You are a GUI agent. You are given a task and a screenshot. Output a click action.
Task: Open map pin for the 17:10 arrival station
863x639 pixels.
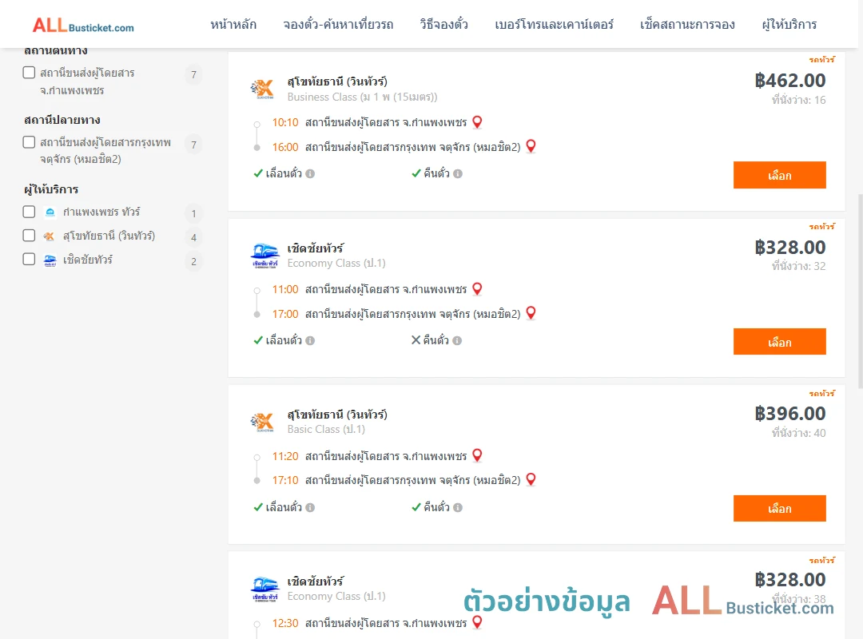[531, 478]
